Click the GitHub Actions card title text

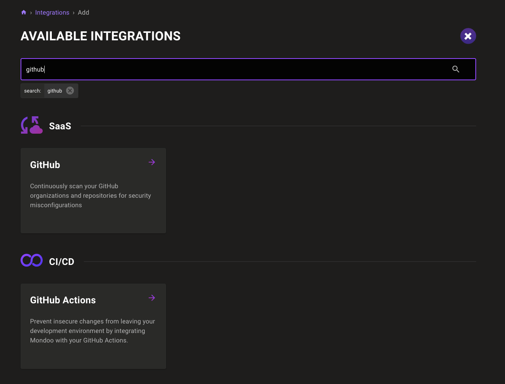coord(63,300)
